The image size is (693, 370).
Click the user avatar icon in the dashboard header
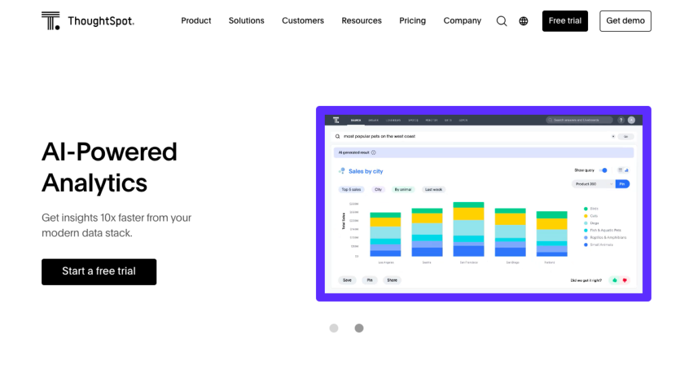point(631,120)
